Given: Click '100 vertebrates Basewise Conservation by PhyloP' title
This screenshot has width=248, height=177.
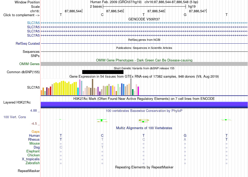Looking at the screenshot, I should [144, 111].
